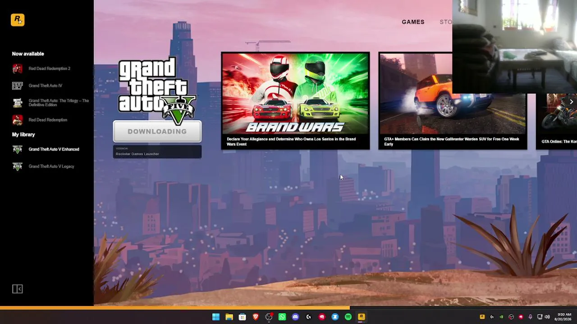Collapse the launcher sidebar panel
This screenshot has height=324, width=577.
17,289
